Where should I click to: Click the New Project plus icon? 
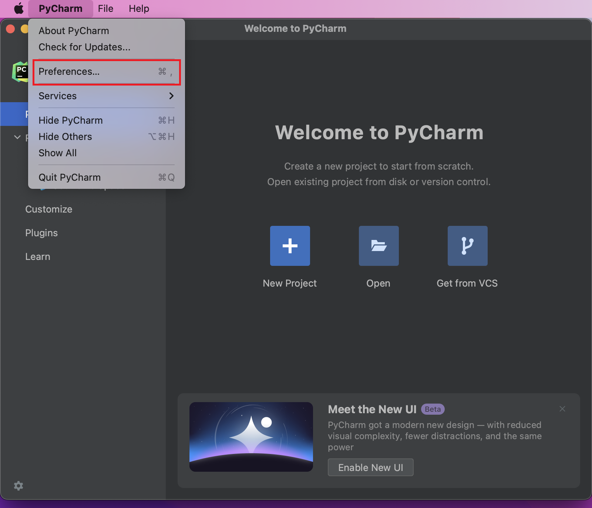click(x=290, y=246)
